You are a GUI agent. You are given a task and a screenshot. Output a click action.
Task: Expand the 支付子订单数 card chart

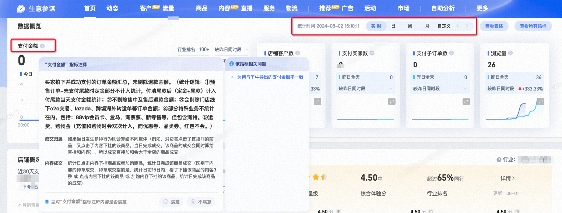coord(466,102)
